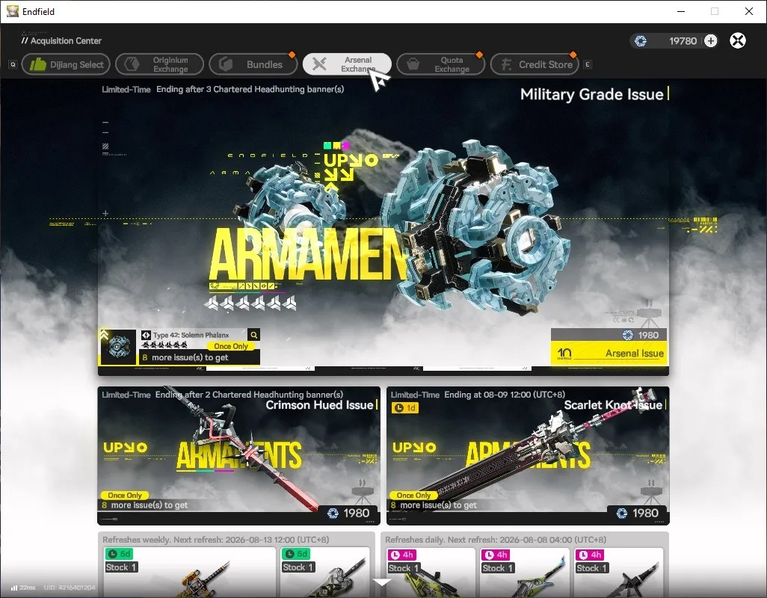This screenshot has height=598, width=767.
Task: Click the Endfield app icon in title bar
Action: [x=12, y=11]
